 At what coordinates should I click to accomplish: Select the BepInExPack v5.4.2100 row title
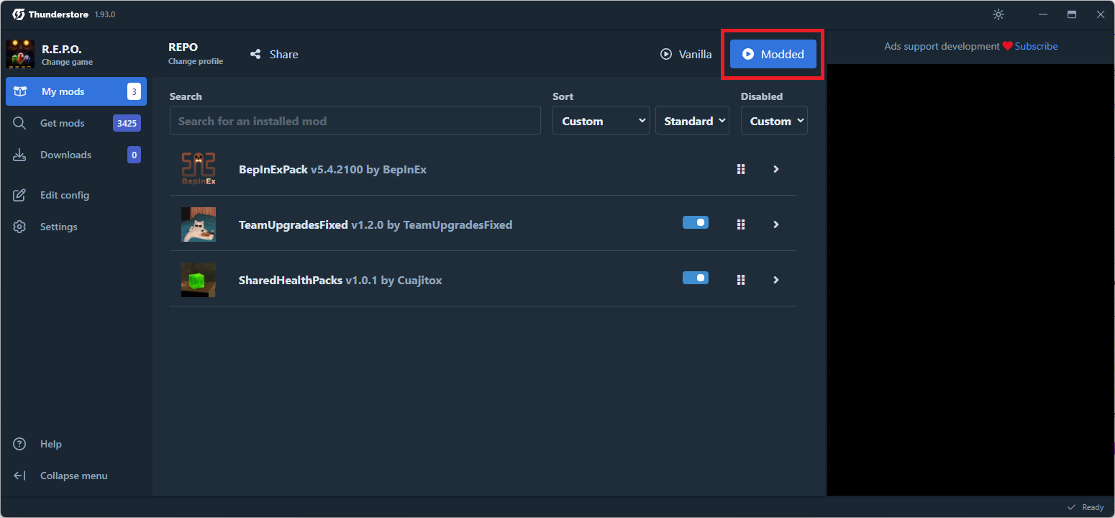332,170
